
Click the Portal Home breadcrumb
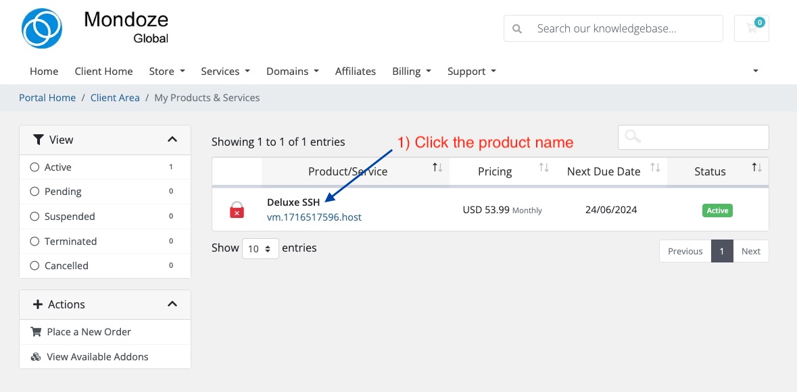[47, 97]
